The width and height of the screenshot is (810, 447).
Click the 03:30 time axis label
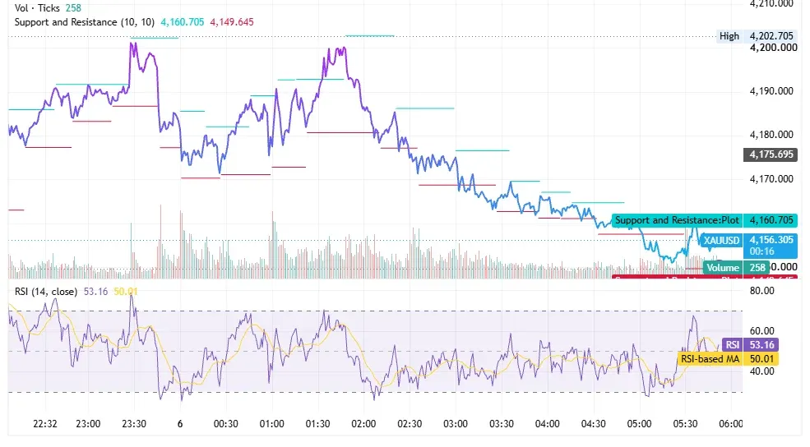[501, 424]
